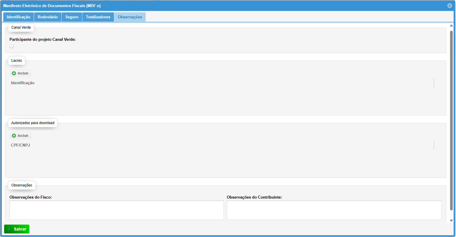Click the plus Incluir icon under Autorizados para download
The width and height of the screenshot is (456, 237).
[x=14, y=136]
